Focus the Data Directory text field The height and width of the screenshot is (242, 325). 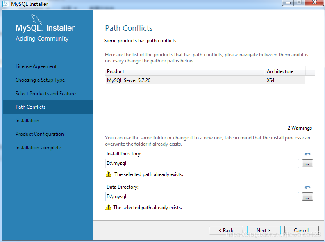[x=202, y=196]
